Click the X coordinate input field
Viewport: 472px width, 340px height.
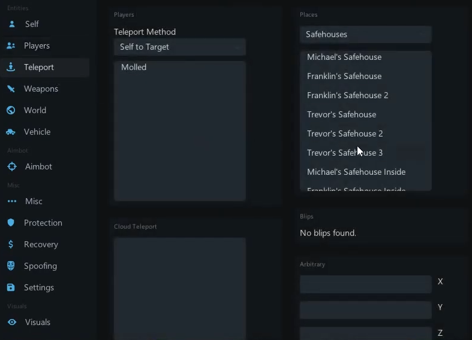[x=365, y=284]
